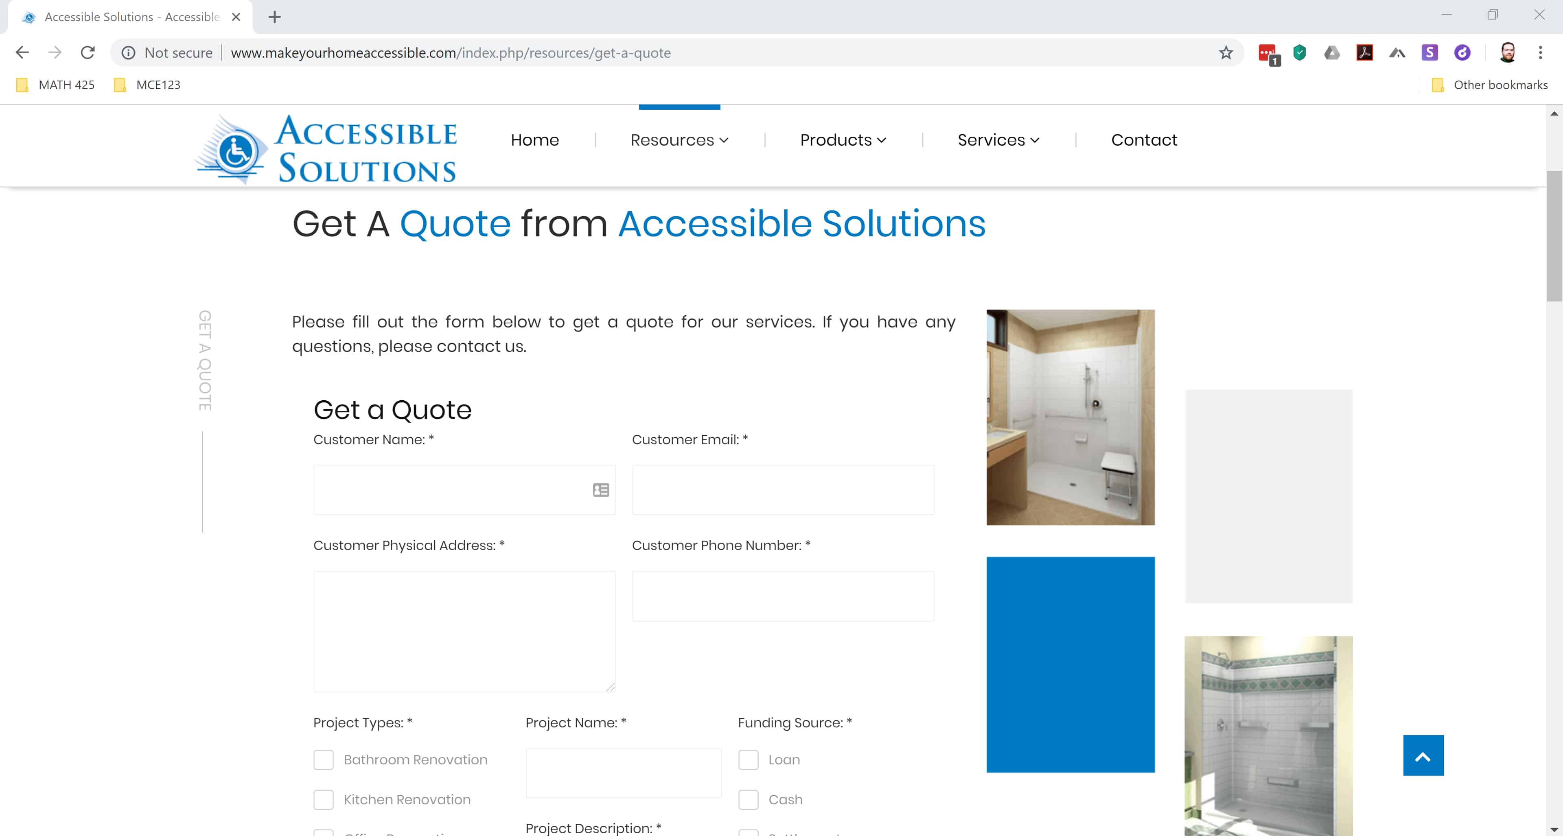Expand the Resources dropdown menu

pyautogui.click(x=680, y=140)
